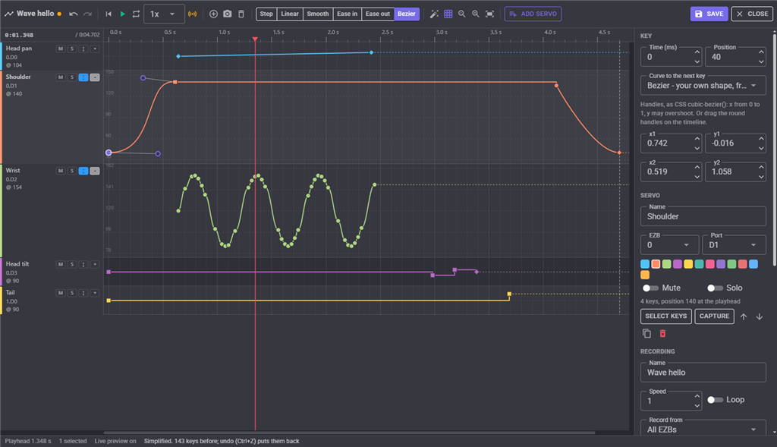The width and height of the screenshot is (777, 447).
Task: Delete selection with the toolbar trash icon
Action: [x=241, y=14]
